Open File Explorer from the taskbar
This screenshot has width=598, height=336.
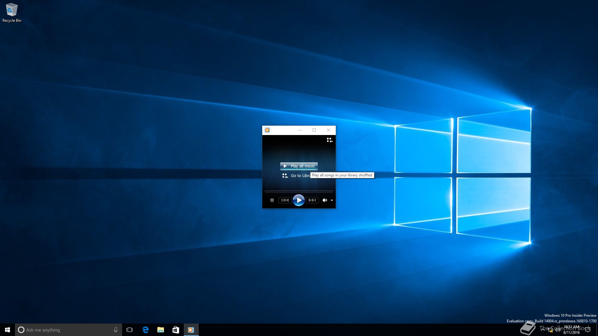(x=161, y=330)
